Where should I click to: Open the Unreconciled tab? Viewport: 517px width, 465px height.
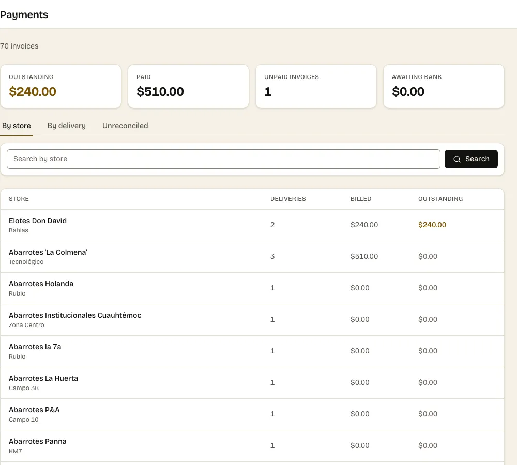pos(125,126)
